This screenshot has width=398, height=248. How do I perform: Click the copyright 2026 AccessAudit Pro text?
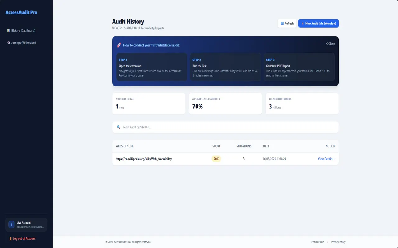pos(128,242)
